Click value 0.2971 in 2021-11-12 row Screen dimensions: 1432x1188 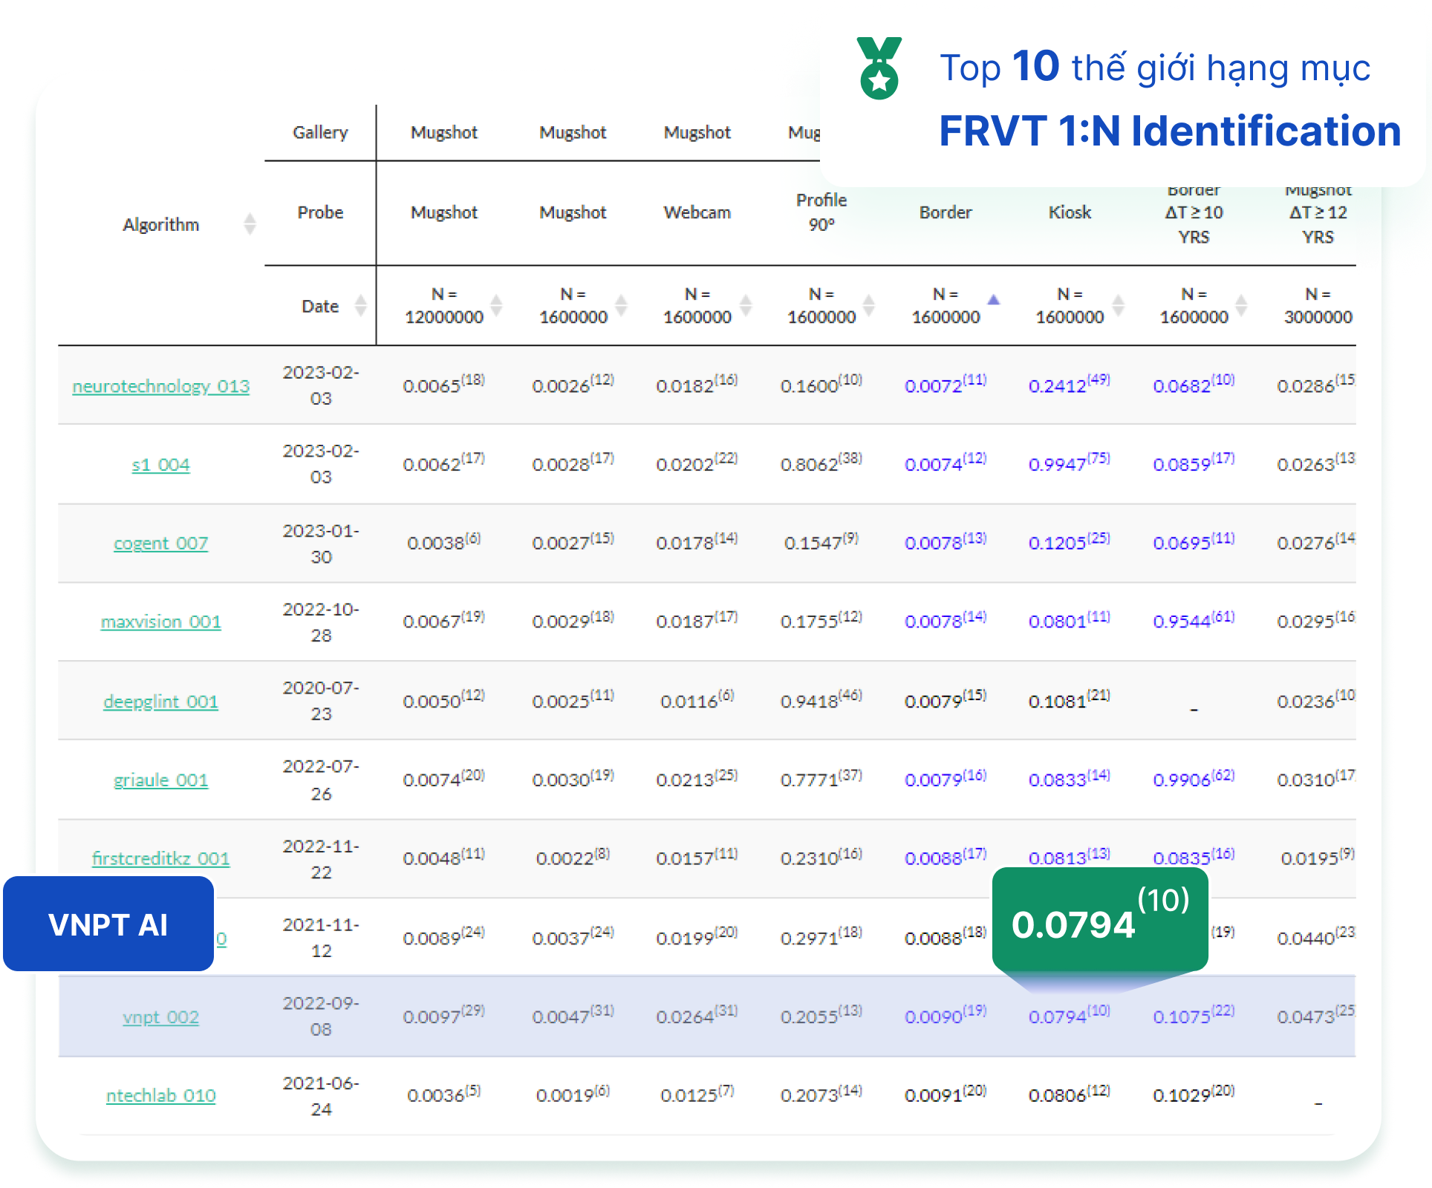[x=821, y=937]
